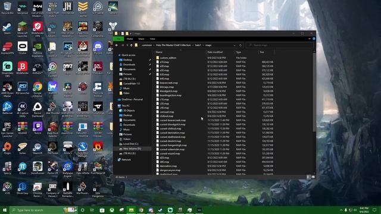
Task: Click 'Halo The Master Chief Collection' breadcrumb
Action: pos(173,45)
